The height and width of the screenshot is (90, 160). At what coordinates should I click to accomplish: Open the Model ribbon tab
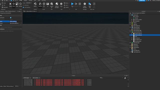[x=25, y=0]
